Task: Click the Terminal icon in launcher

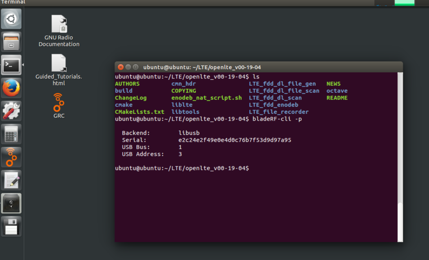Action: tap(11, 65)
